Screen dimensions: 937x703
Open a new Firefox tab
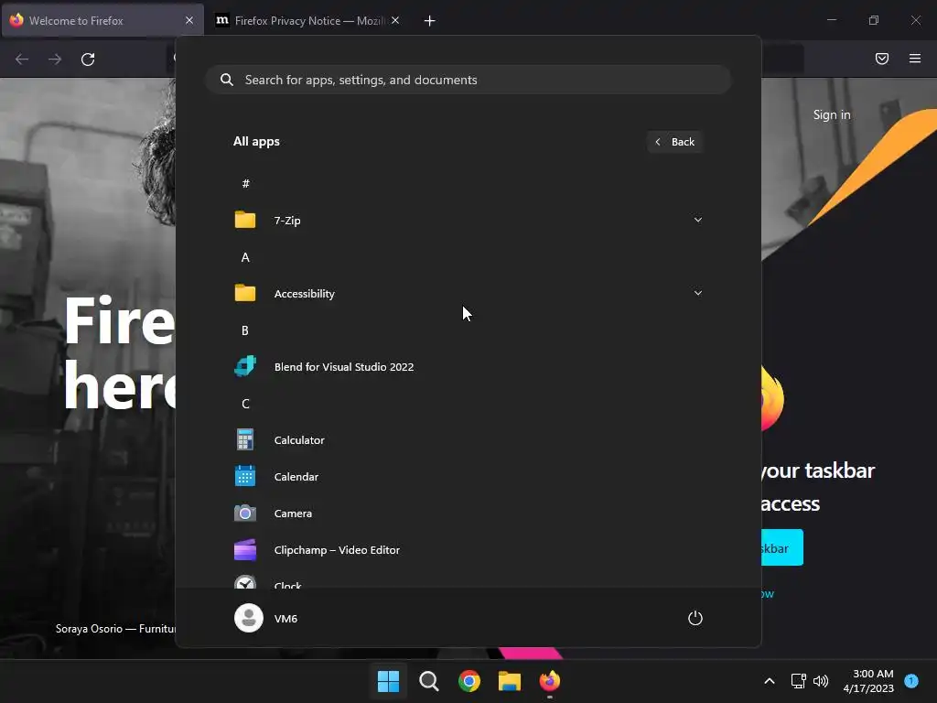coord(430,21)
